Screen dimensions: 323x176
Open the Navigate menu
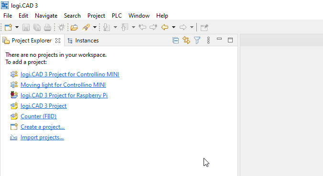pyautogui.click(x=46, y=16)
